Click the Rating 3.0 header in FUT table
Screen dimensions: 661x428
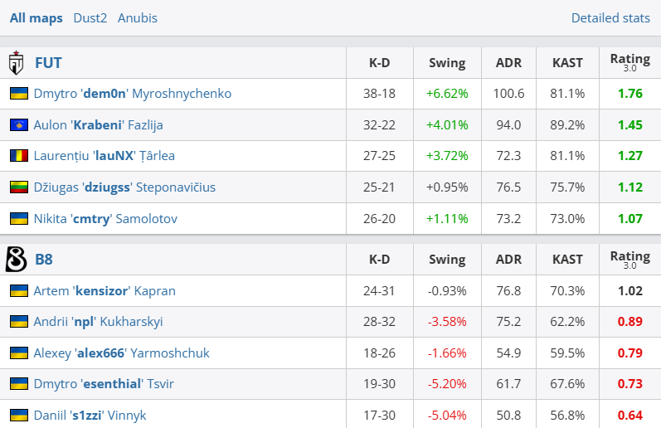[629, 62]
